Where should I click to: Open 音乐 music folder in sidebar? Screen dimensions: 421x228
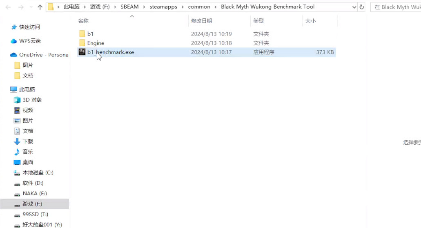[28, 152]
